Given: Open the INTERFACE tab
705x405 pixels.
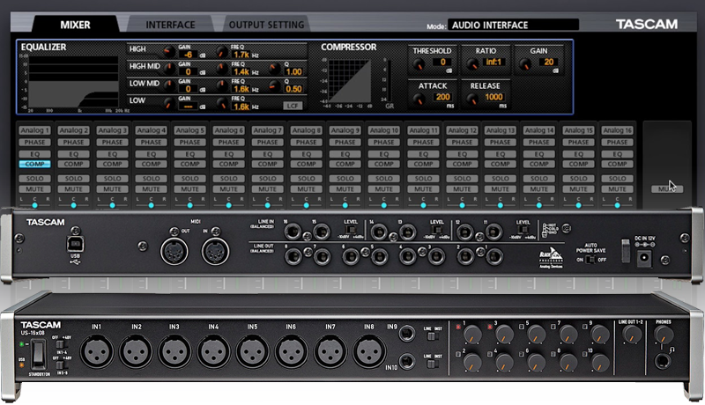Looking at the screenshot, I should click(170, 25).
